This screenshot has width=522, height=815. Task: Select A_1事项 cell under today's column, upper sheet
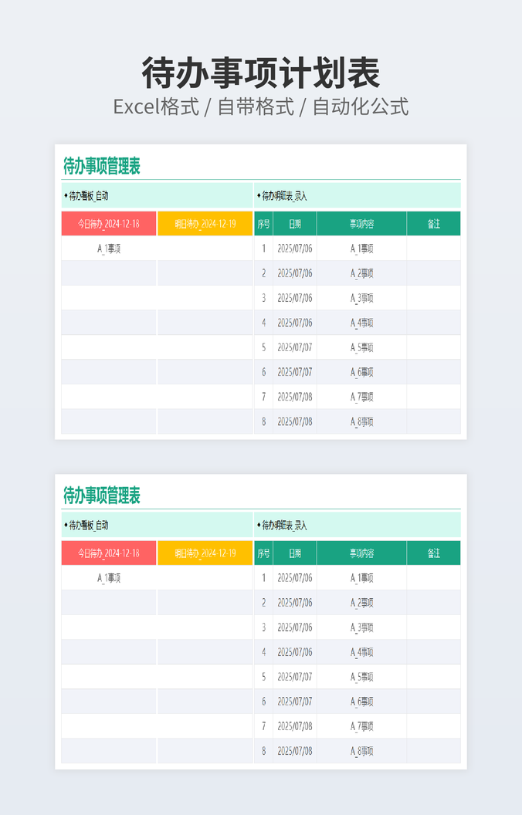(x=109, y=249)
